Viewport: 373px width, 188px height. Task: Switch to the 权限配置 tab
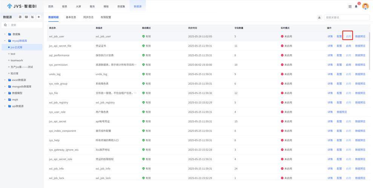click(x=106, y=17)
